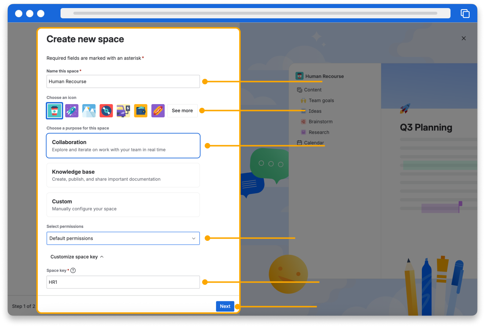Click the space key help icon
485x327 pixels.
pyautogui.click(x=73, y=271)
